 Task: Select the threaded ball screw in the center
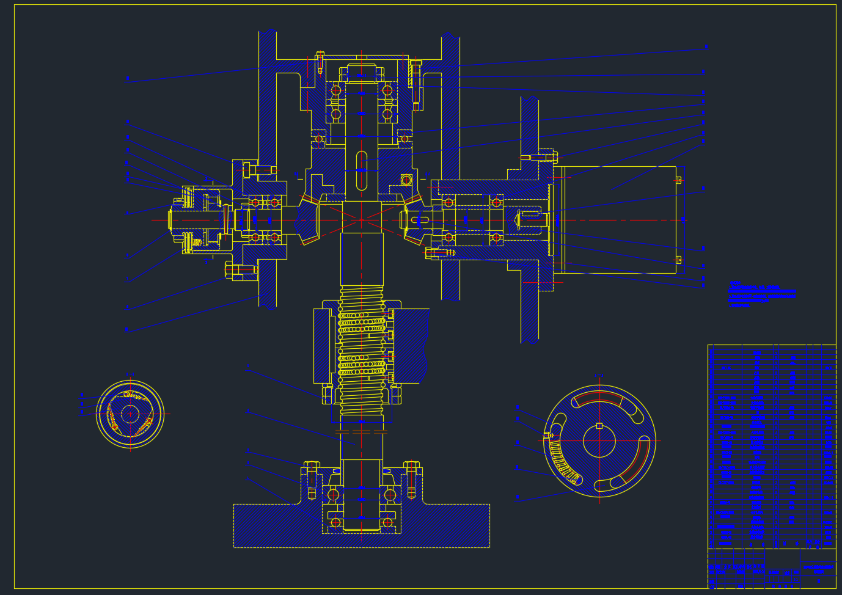click(362, 350)
